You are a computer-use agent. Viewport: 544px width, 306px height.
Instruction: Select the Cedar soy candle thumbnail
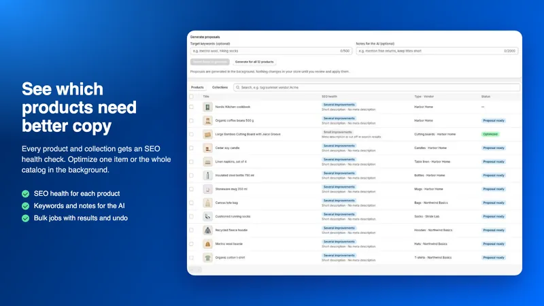(x=207, y=148)
